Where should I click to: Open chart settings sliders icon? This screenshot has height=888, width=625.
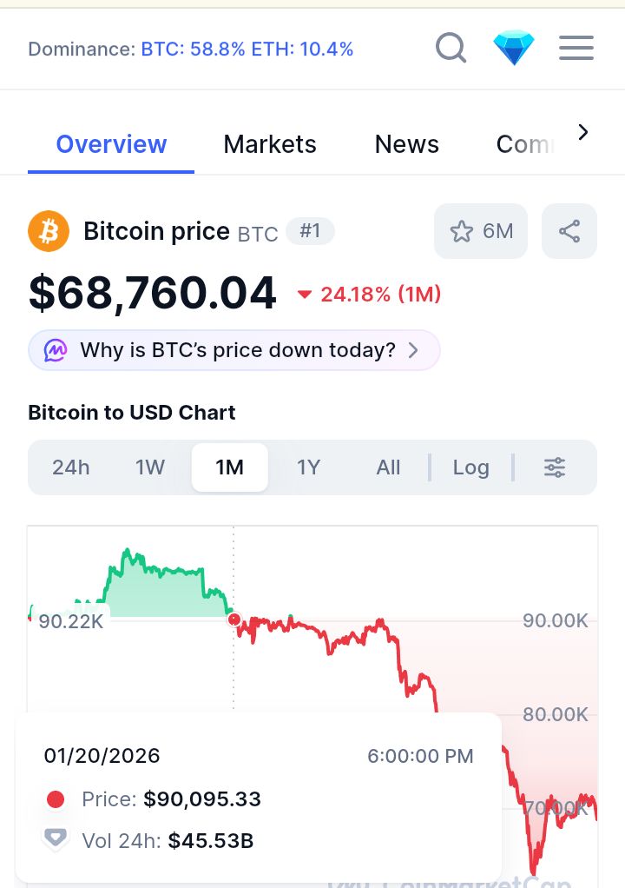(x=555, y=467)
